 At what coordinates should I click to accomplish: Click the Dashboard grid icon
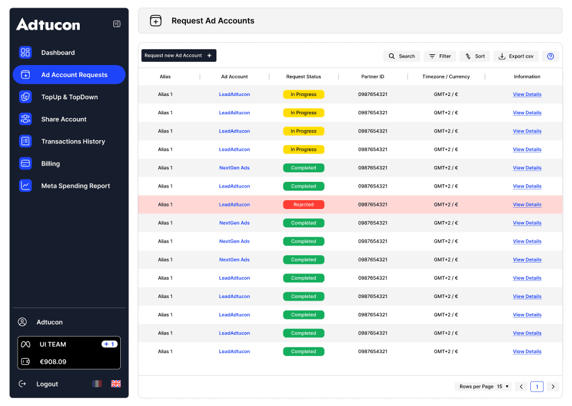(x=25, y=52)
